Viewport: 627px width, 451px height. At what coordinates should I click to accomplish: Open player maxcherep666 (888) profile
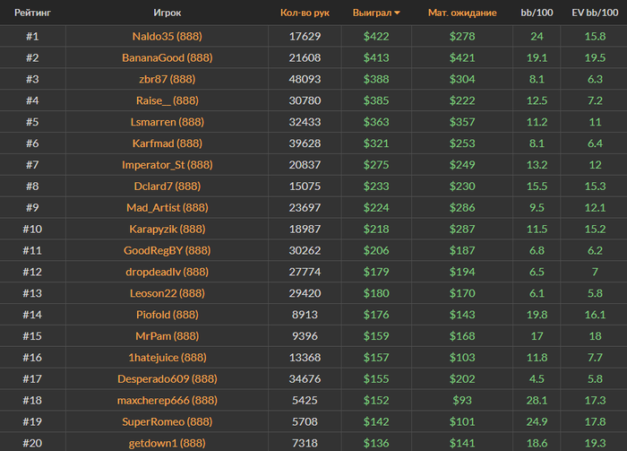point(167,400)
